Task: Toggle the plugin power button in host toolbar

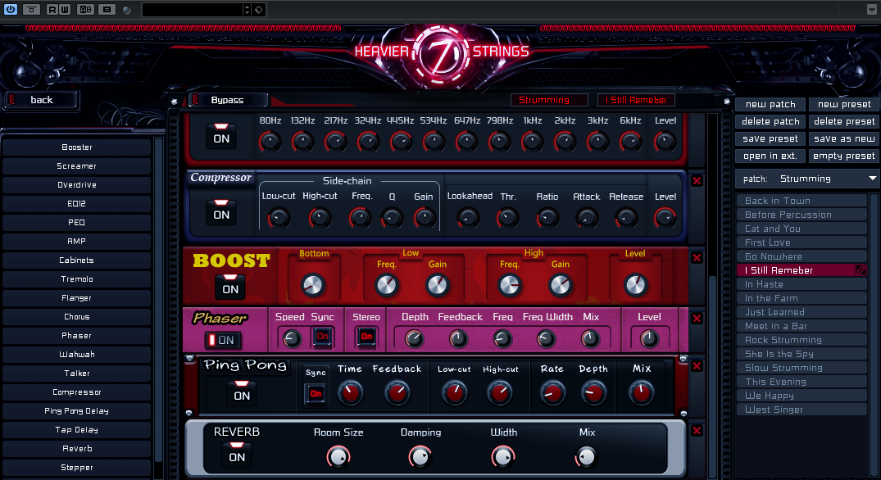Action: coord(11,9)
